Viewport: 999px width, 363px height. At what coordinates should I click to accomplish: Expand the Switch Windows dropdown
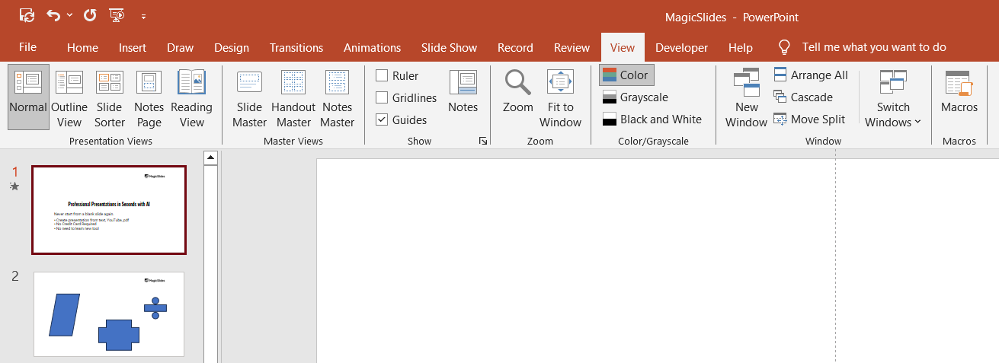pos(893,100)
